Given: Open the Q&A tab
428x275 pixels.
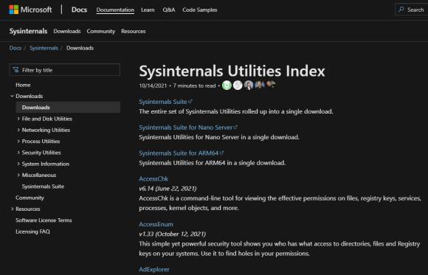Looking at the screenshot, I should pyautogui.click(x=169, y=10).
